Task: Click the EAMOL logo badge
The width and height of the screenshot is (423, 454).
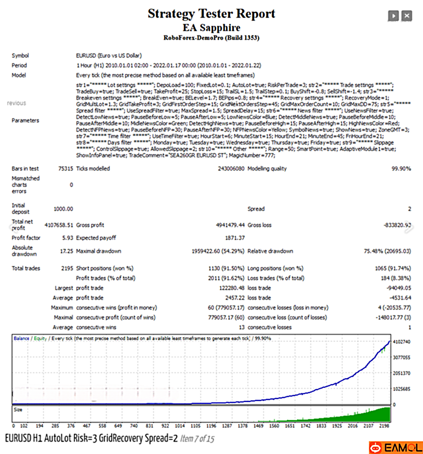Action: click(x=396, y=448)
